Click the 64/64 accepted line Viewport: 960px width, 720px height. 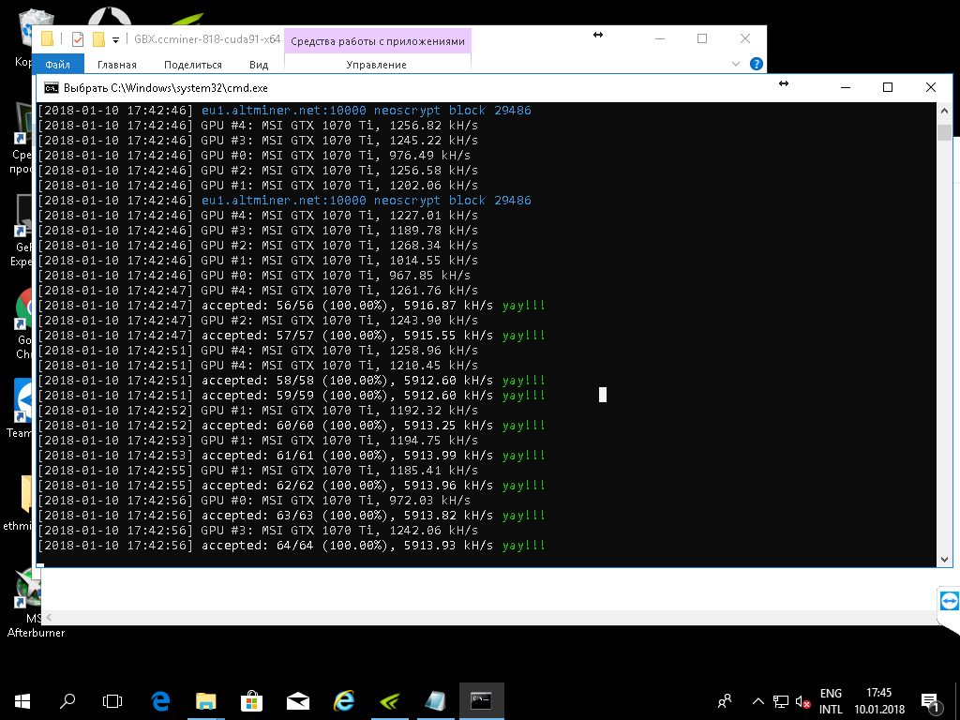[x=292, y=546]
